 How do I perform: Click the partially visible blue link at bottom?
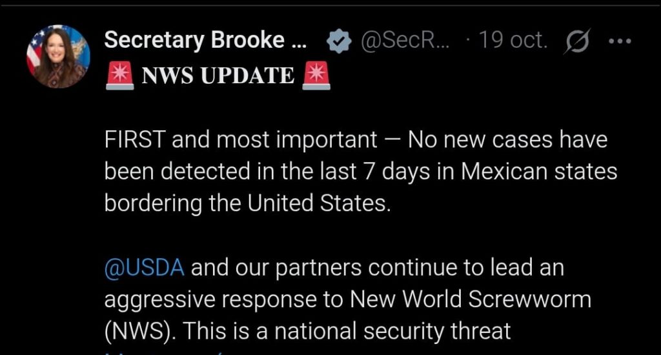click(x=129, y=352)
